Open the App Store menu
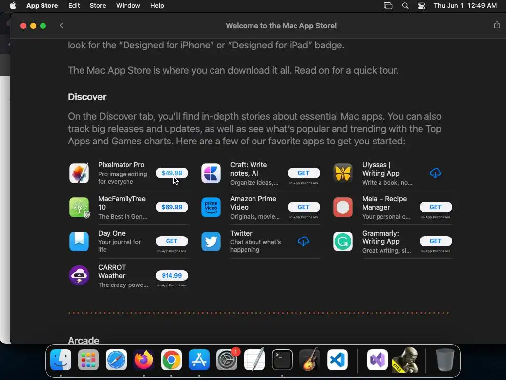 pyautogui.click(x=42, y=6)
